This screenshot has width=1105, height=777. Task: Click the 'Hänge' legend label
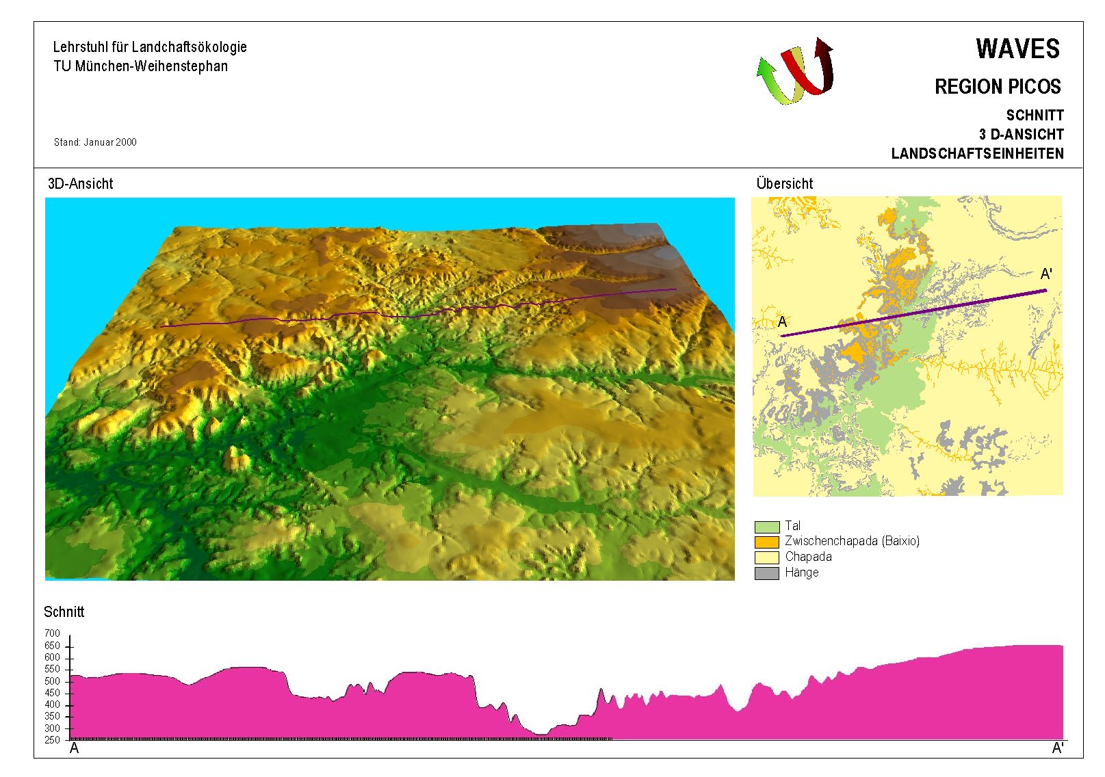[802, 572]
